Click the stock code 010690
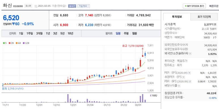Image resolution: width=219 pixels, height=109 pixels. click(x=18, y=6)
